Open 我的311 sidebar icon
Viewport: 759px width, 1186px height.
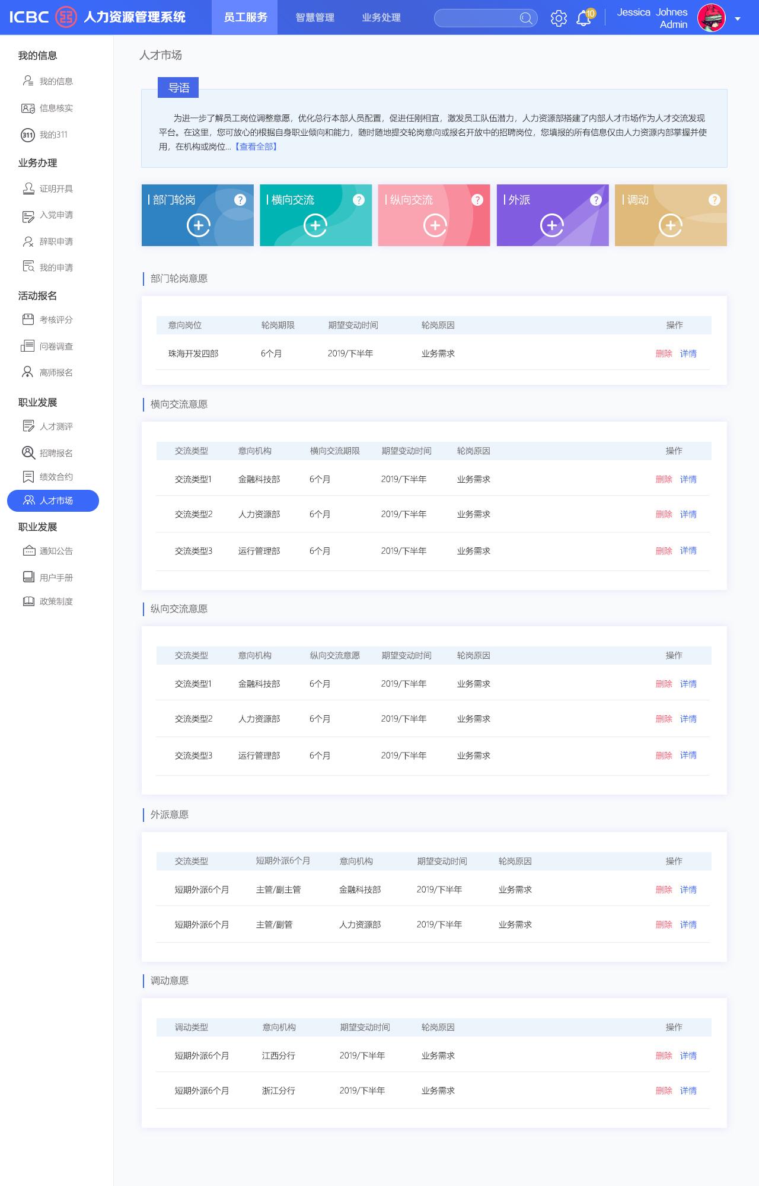(28, 135)
